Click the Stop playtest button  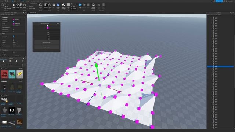88,5
